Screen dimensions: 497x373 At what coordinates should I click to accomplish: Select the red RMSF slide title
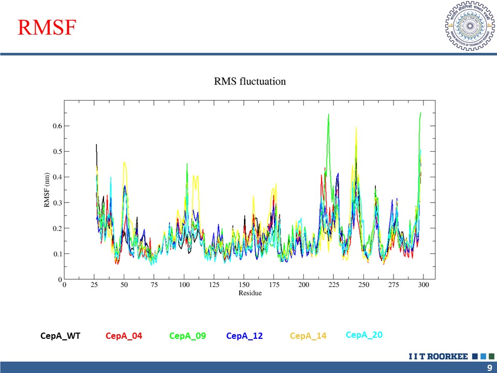pos(47,28)
